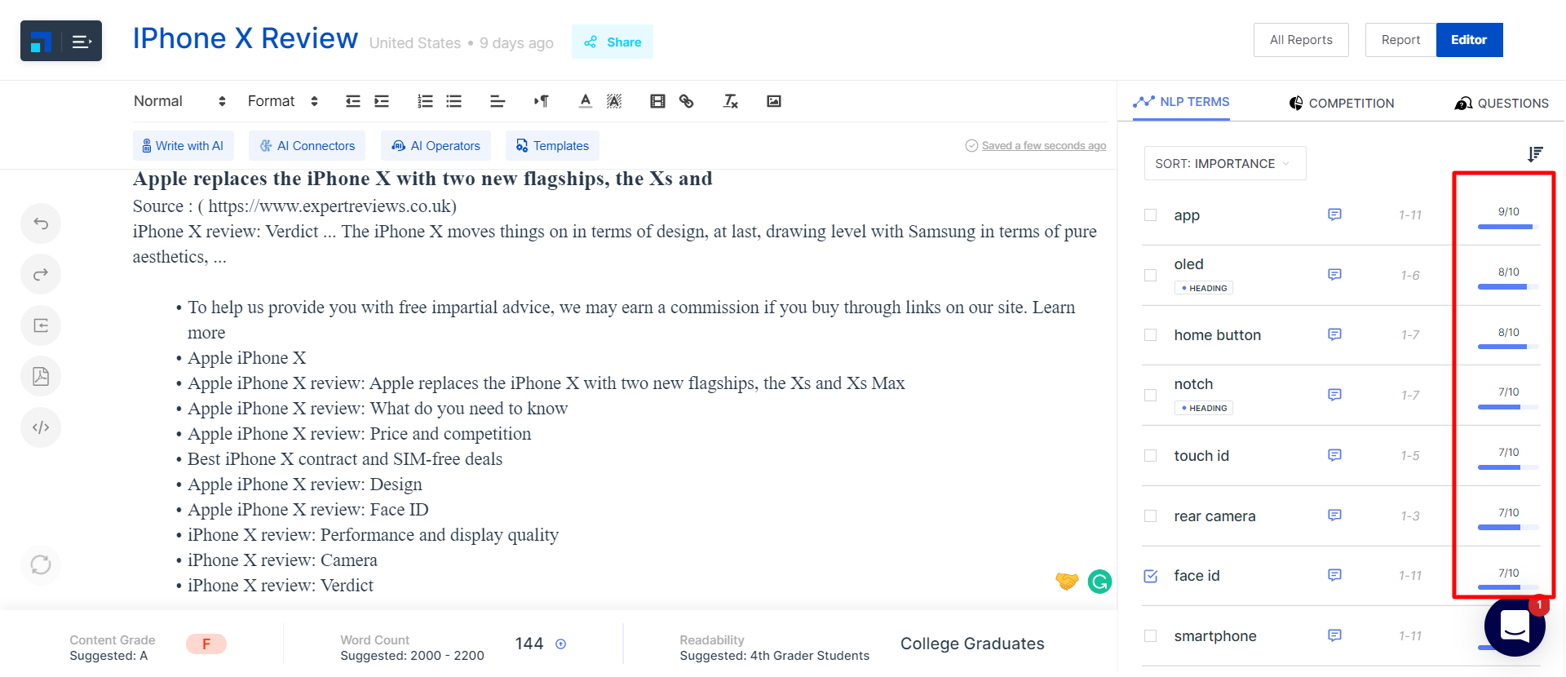Image resolution: width=1566 pixels, height=677 pixels.
Task: Open comment icon for home button term
Action: coord(1334,334)
